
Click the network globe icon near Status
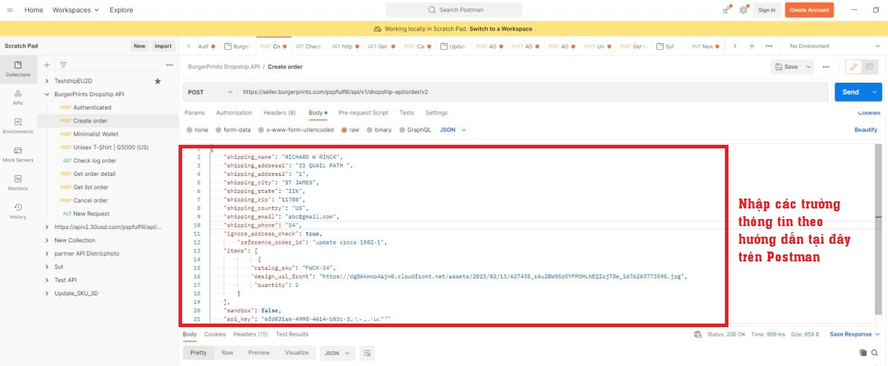tap(697, 334)
